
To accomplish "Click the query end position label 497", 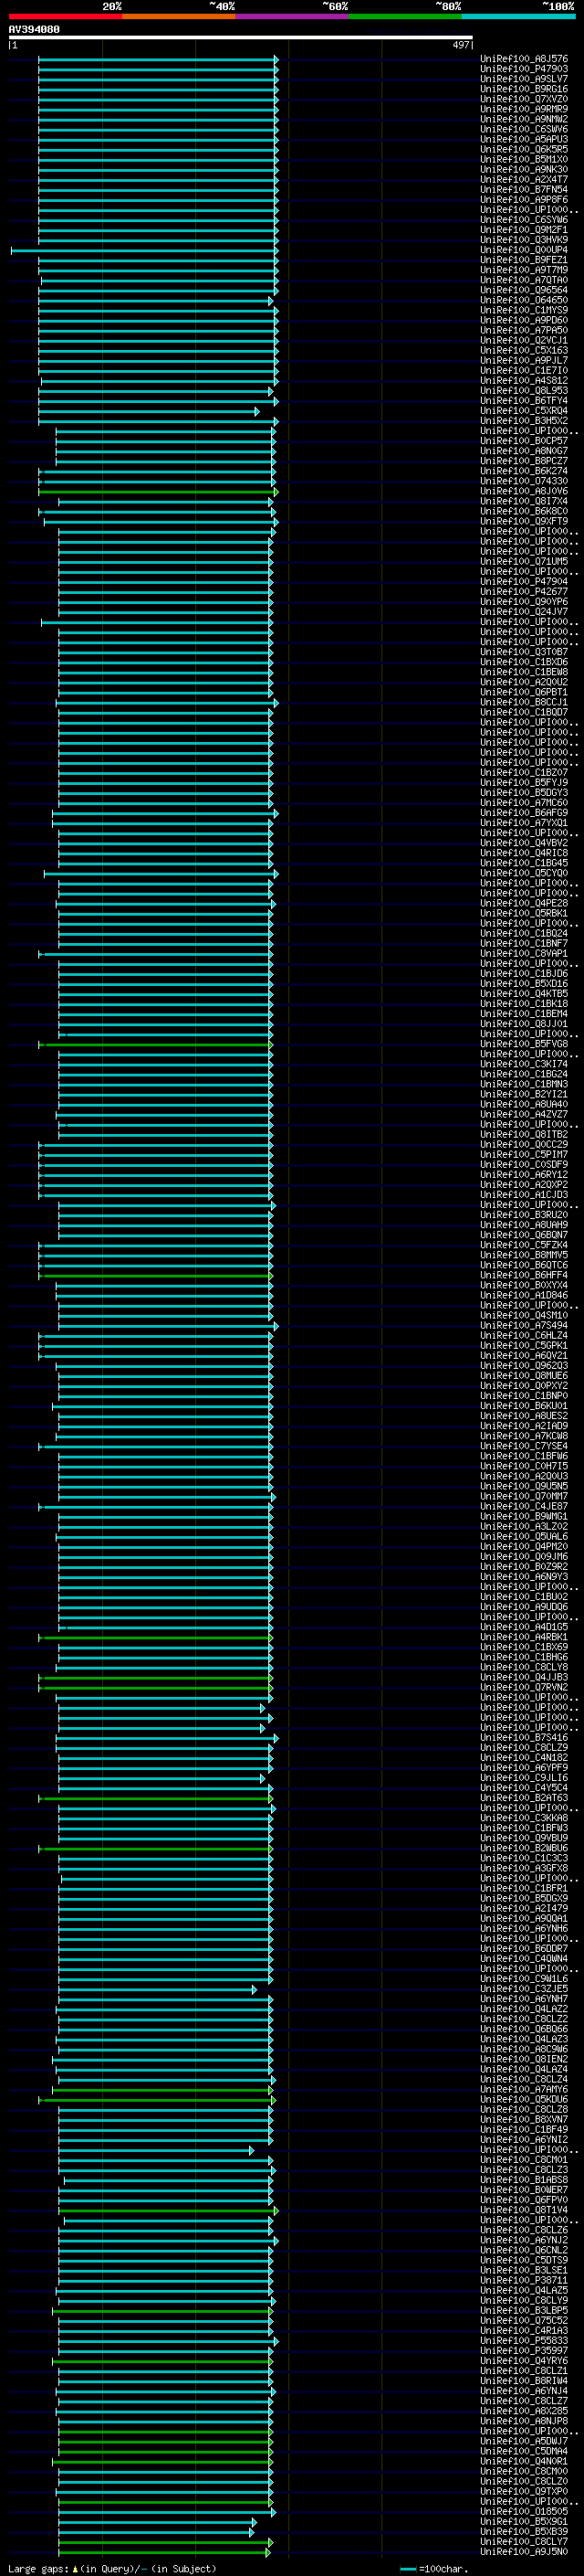I will pyautogui.click(x=460, y=45).
